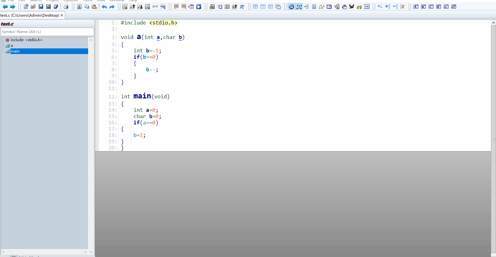496x257 pixels.
Task: Toggle the S symbol window icon
Action: pos(314,7)
